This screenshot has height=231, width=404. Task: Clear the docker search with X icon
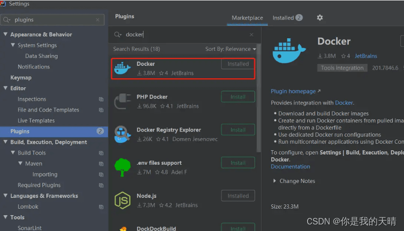pyautogui.click(x=252, y=35)
